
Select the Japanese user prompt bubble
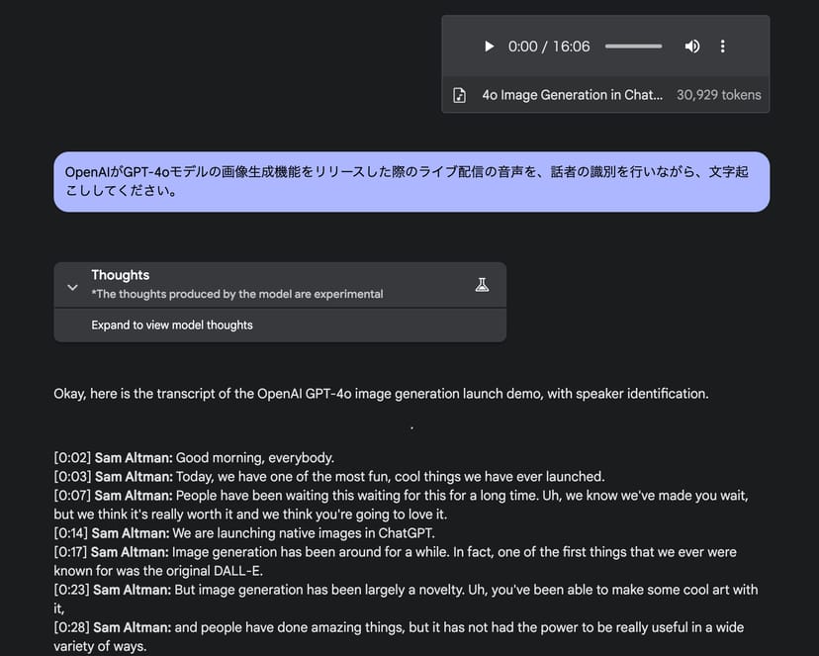coord(410,181)
